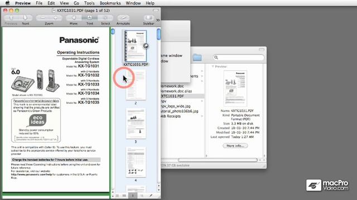Open the Bookmarks menu
The image size is (357, 200).
(110, 3)
